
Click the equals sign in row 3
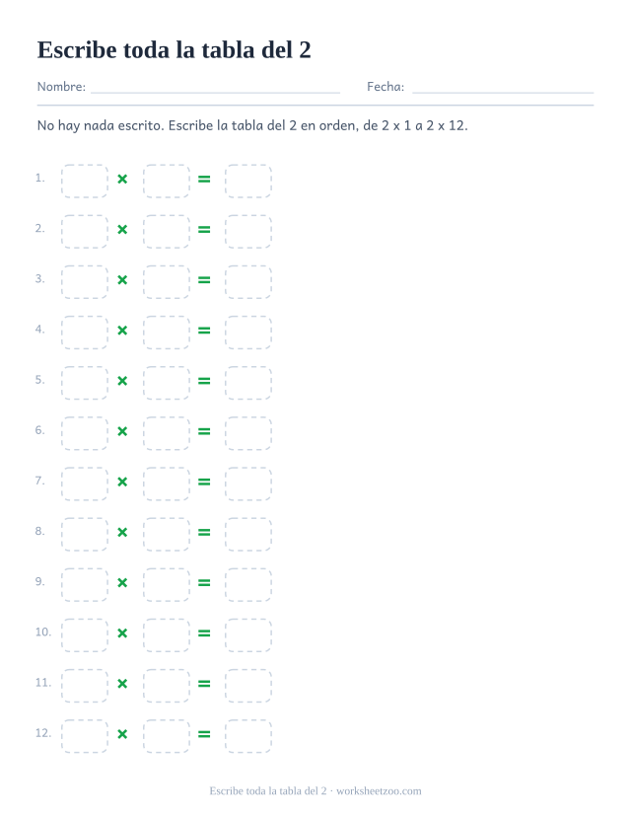click(204, 280)
